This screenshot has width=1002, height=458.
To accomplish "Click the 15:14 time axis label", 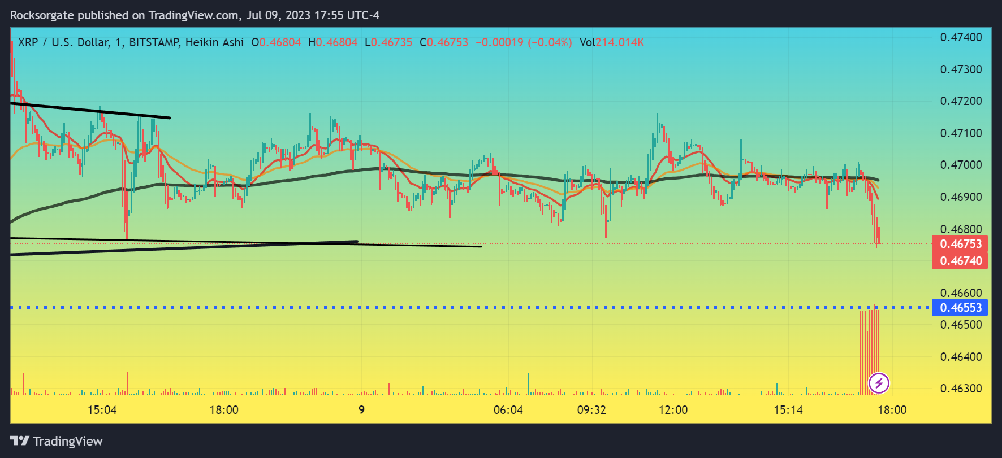I will click(788, 410).
